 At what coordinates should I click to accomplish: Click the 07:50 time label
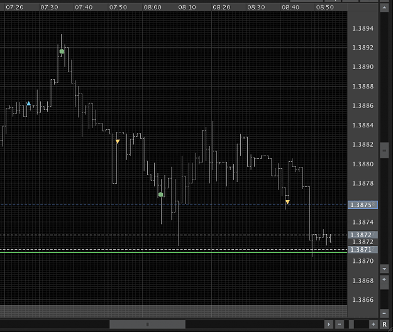pyautogui.click(x=118, y=8)
